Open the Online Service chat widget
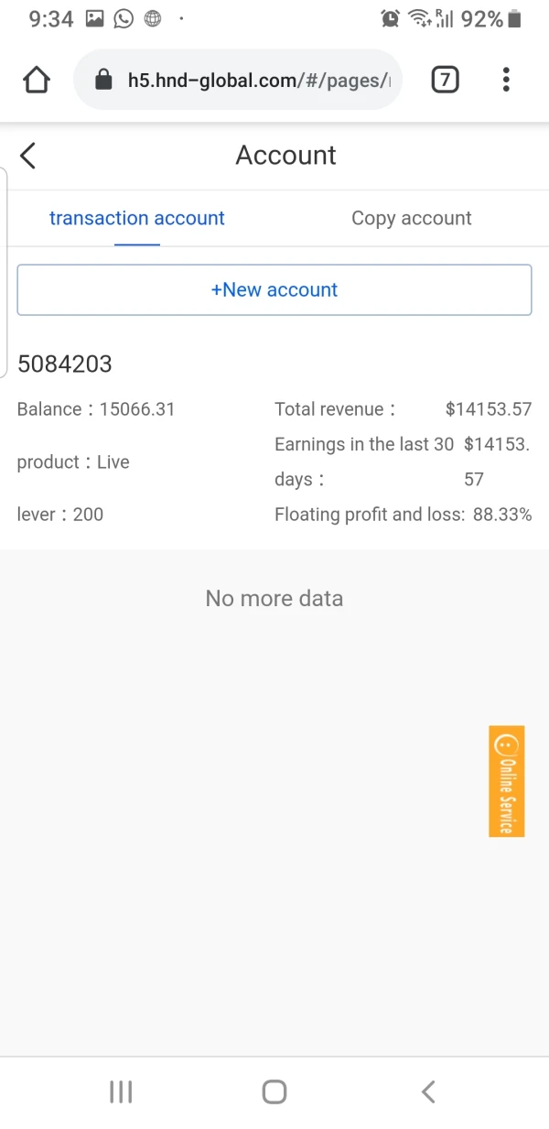This screenshot has width=549, height=1129. click(x=506, y=781)
